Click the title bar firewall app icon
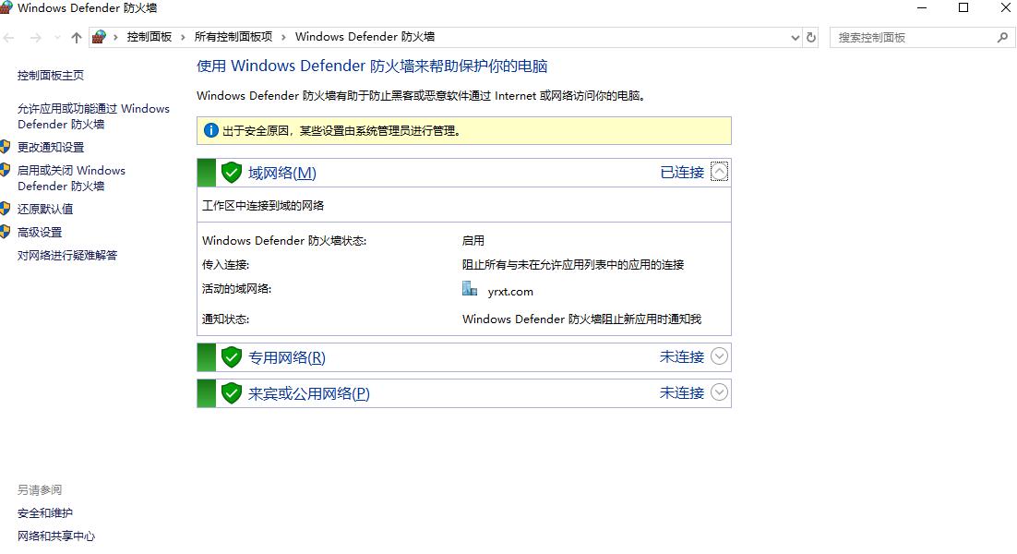The image size is (1017, 554). (x=6, y=7)
